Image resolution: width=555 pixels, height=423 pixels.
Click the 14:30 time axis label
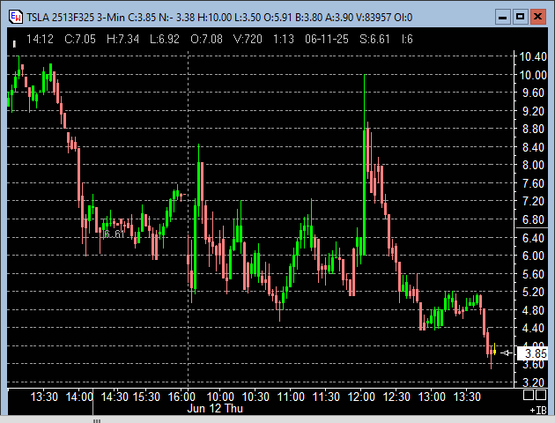(x=115, y=397)
